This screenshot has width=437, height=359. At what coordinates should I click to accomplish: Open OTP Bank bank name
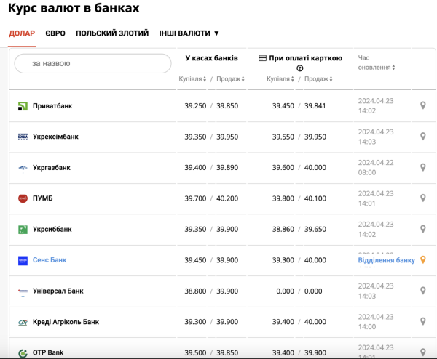click(48, 352)
